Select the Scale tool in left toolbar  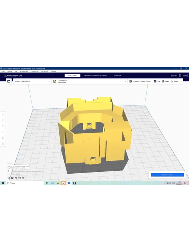pyautogui.click(x=3, y=120)
